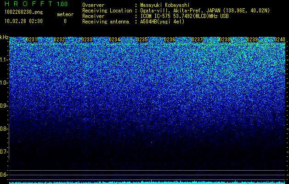
Task: Click the cyan signal level strip at bottom
Action: pos(147,182)
